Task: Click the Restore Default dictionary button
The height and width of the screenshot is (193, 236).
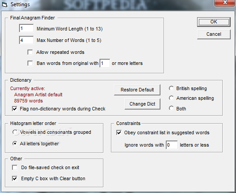Action: pos(137,90)
